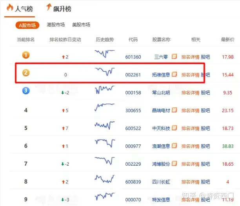Open 排名详情 for 拓维信息
The image size is (240, 206).
[191, 75]
